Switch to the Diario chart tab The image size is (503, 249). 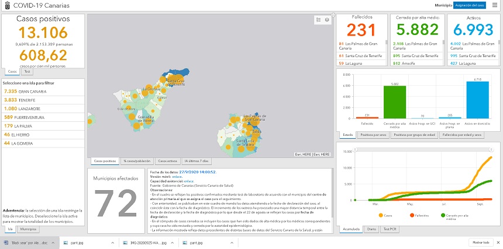point(371,229)
